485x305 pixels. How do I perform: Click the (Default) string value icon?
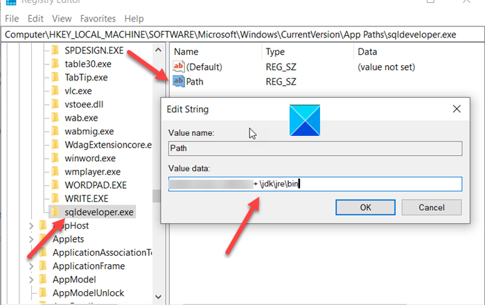pos(179,67)
